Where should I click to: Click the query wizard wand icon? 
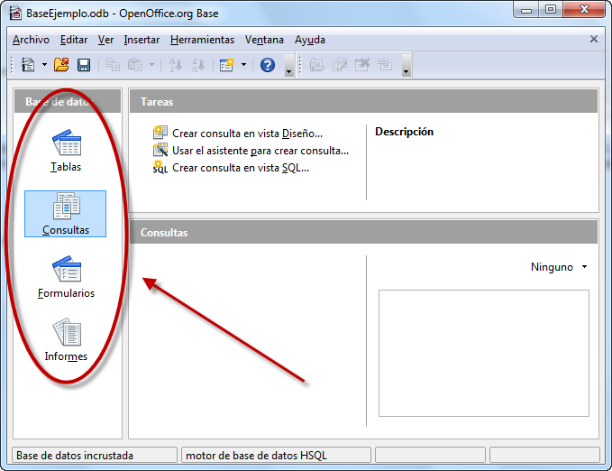(x=160, y=150)
